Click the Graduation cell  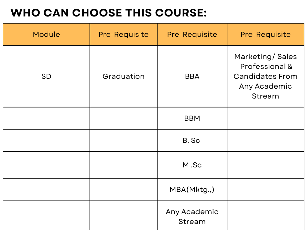124,76
